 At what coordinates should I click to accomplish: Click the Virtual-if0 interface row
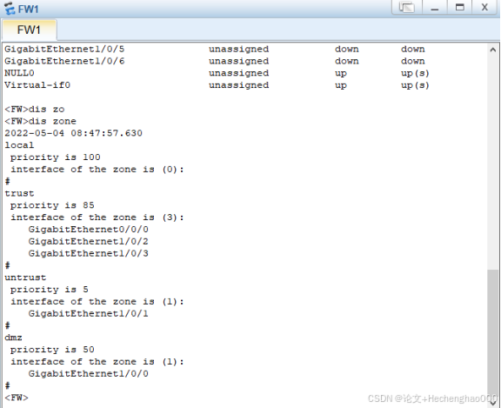[x=217, y=85]
